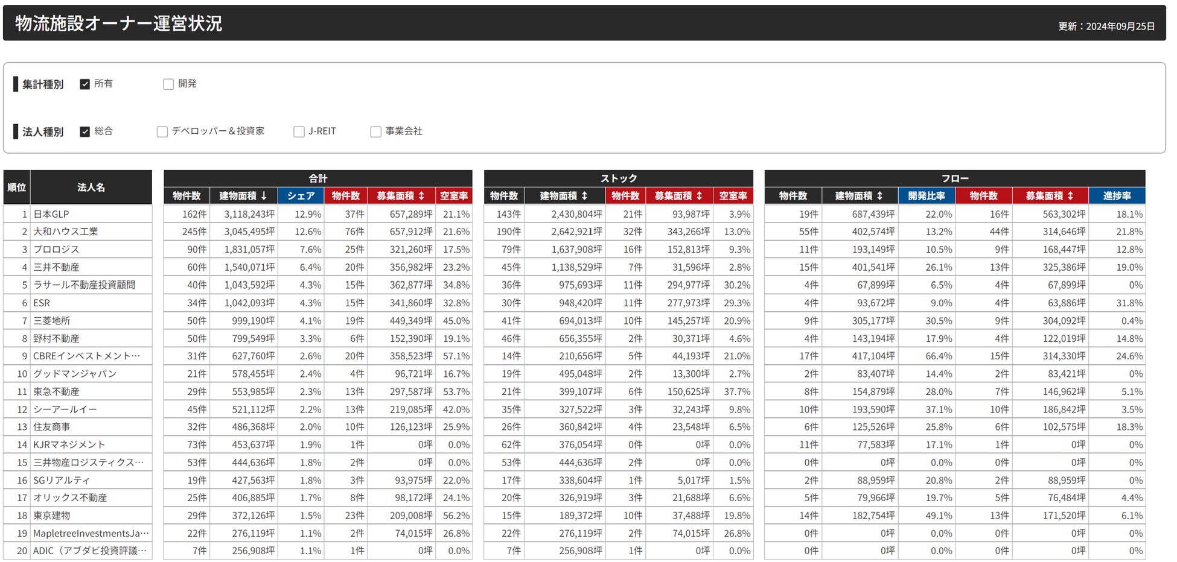Tick the デベロッパー＆投資家 checkbox

162,131
